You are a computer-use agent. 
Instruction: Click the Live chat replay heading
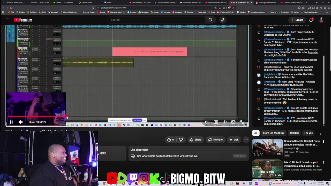point(139,150)
